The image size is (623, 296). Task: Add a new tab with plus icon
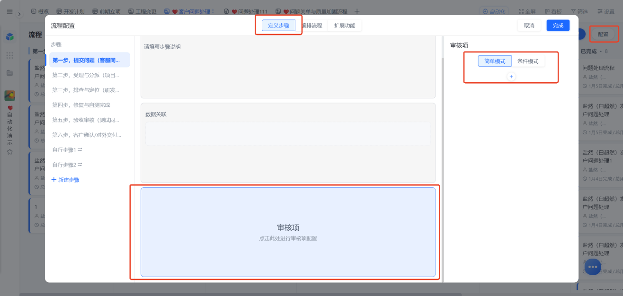(x=357, y=11)
